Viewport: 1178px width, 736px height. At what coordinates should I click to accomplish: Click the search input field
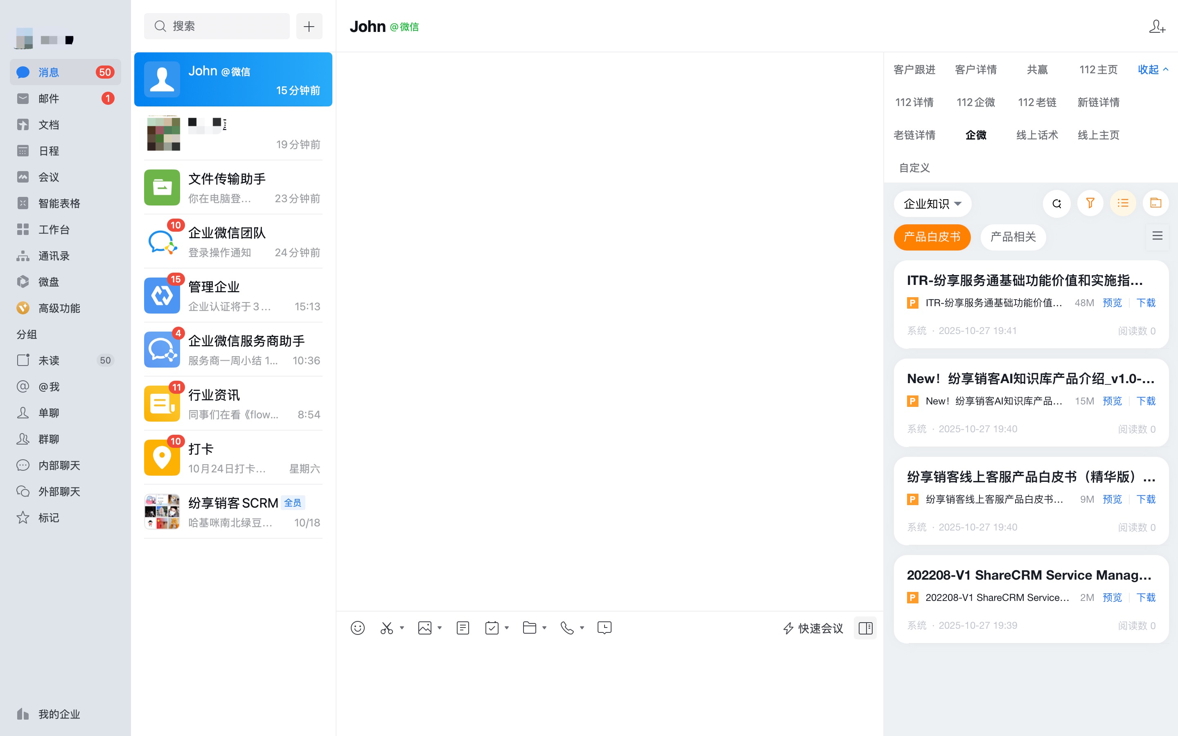[x=217, y=26]
